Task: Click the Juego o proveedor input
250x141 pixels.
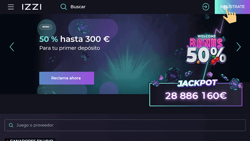Action: point(125,125)
